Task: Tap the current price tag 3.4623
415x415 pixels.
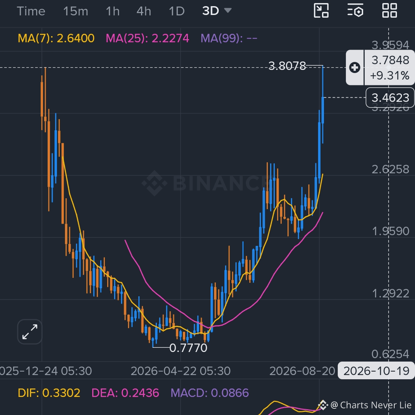Action: pyautogui.click(x=390, y=98)
